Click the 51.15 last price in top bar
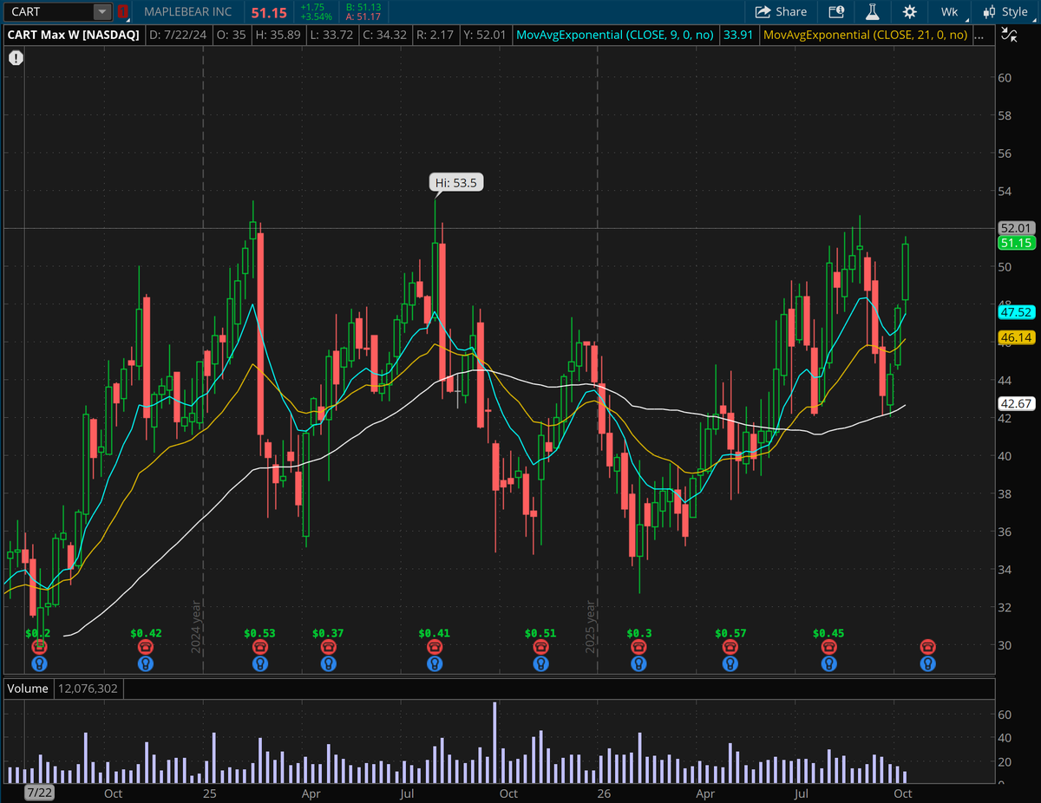 tap(269, 13)
